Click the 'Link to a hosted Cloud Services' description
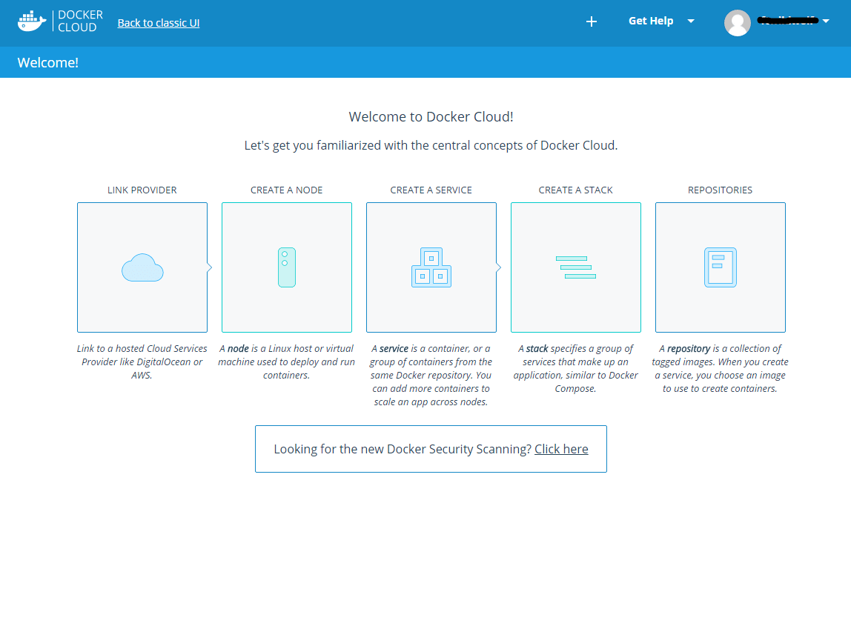The width and height of the screenshot is (851, 626). coord(142,362)
